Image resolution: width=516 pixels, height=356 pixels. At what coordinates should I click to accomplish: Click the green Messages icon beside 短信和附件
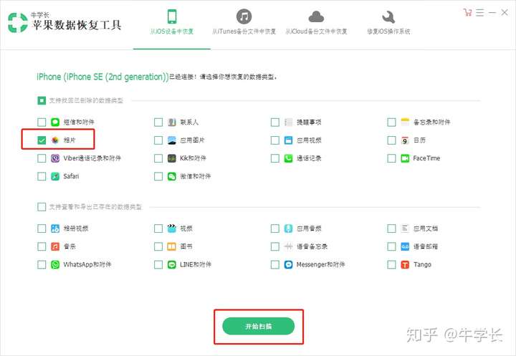(x=55, y=122)
